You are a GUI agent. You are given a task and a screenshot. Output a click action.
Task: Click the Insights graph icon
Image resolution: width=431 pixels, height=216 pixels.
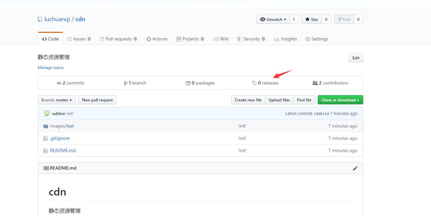[x=277, y=39]
